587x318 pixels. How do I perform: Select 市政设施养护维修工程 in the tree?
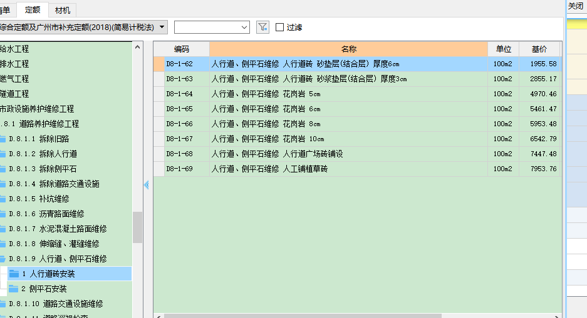coord(37,109)
